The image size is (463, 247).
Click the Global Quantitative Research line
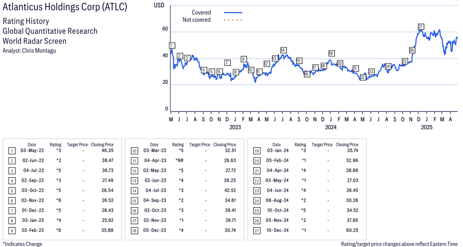(x=50, y=31)
